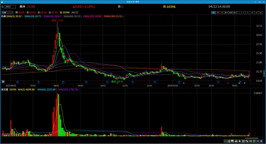Image resolution: width=266 pixels, height=144 pixels.
Task: Click the SMA(20) 20.63 moving average label
Action: coord(53,16)
